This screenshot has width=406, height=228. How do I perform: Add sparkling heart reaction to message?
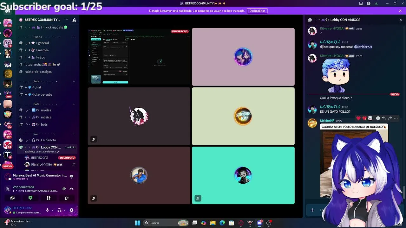tap(364, 118)
